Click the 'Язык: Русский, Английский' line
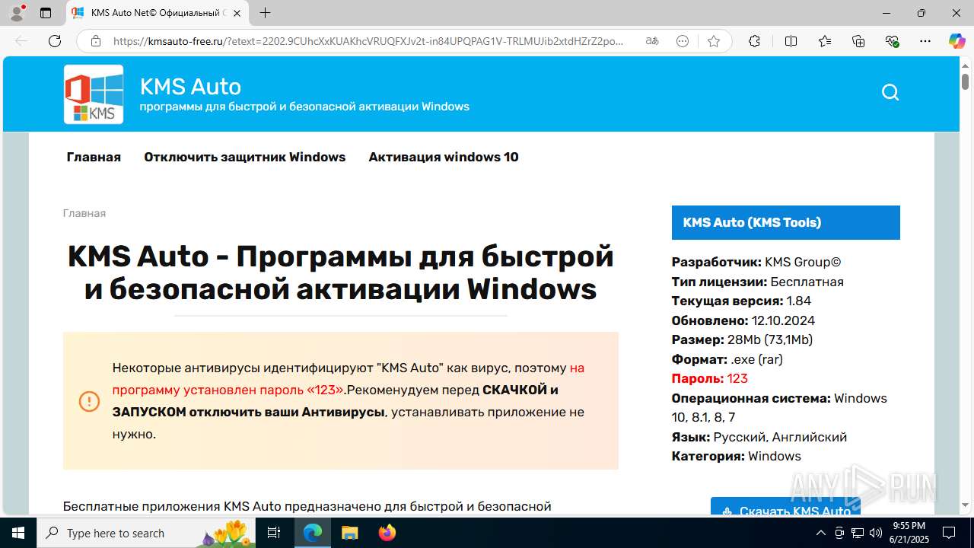This screenshot has height=548, width=974. (759, 437)
